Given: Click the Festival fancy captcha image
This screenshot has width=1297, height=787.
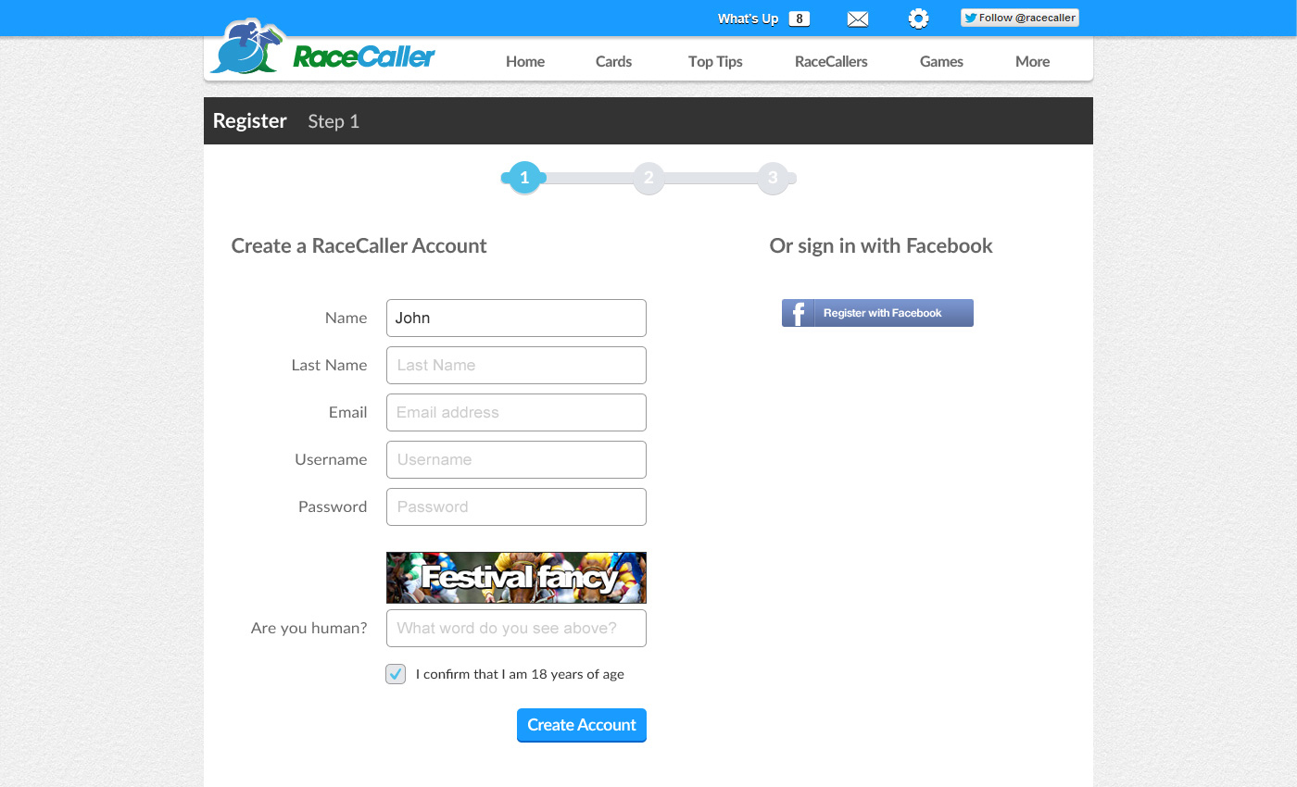Looking at the screenshot, I should 516,578.
